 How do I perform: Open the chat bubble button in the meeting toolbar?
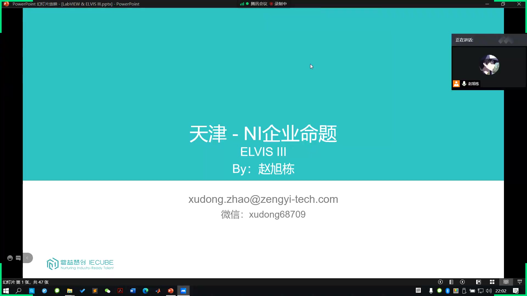tap(18, 258)
